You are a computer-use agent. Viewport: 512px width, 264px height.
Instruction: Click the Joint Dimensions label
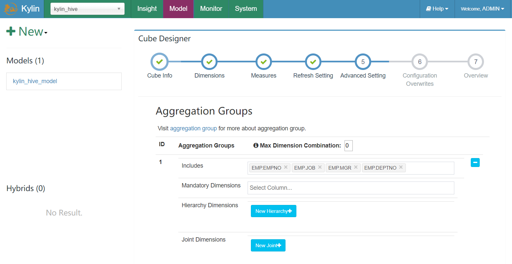(x=203, y=240)
